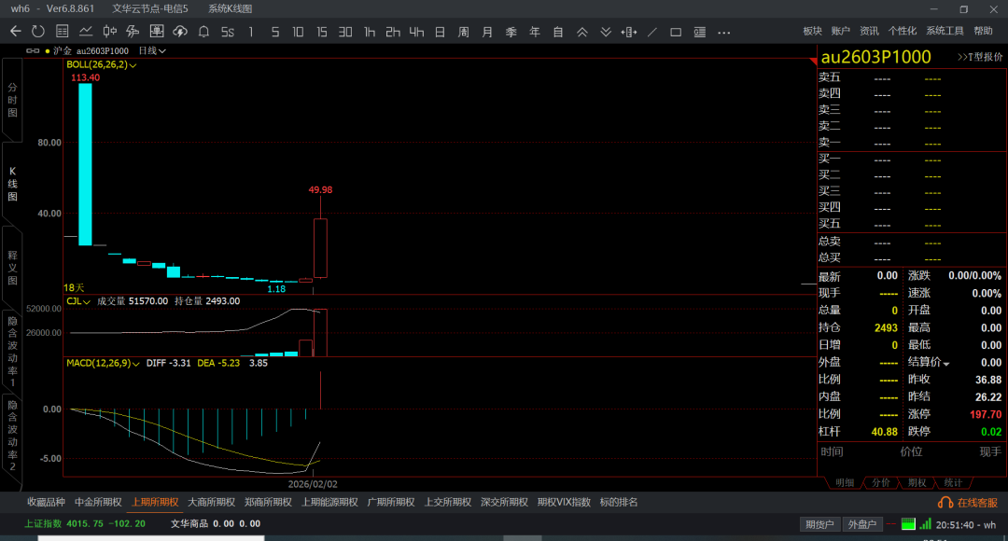1008x541 pixels.
Task: Select the 5s period
Action: [228, 32]
